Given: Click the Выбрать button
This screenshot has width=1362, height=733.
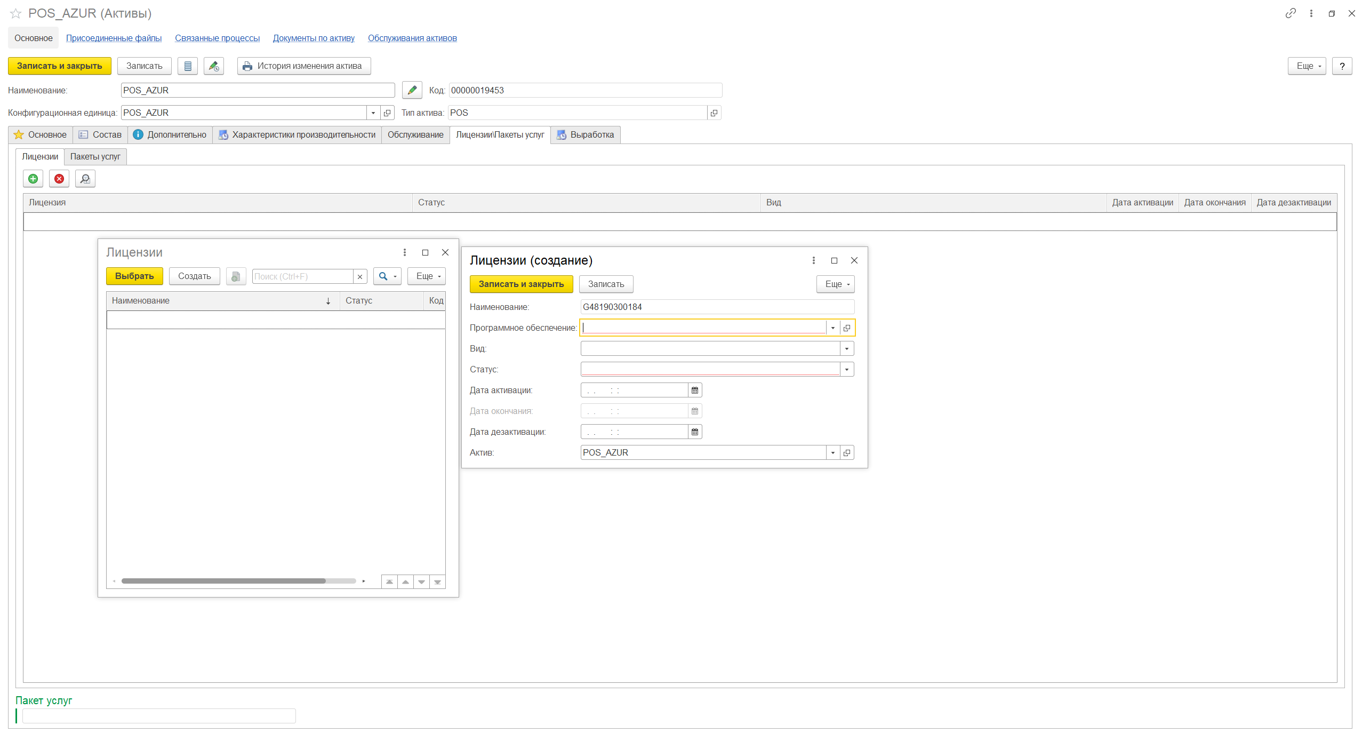Looking at the screenshot, I should (134, 276).
